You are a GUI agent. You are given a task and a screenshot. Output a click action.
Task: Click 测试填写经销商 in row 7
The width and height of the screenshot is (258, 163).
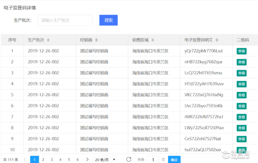click(94, 117)
